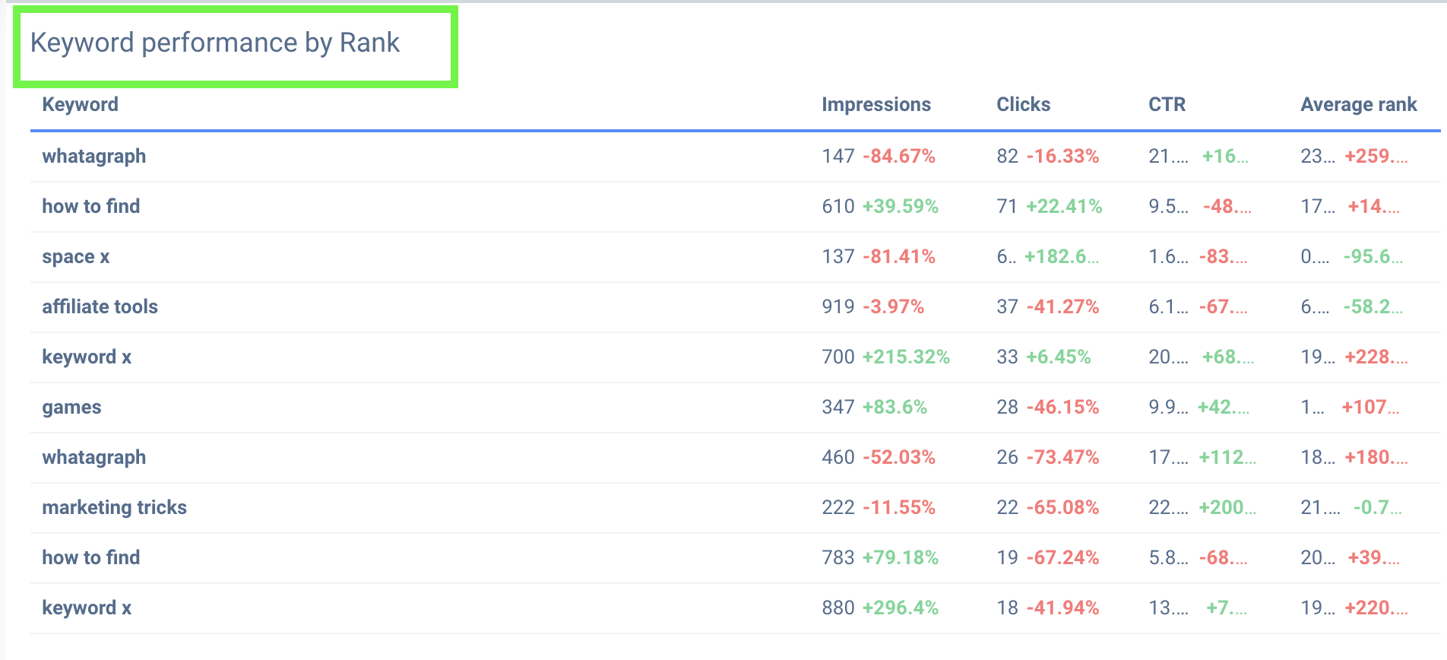Viewport: 1447px width, 660px height.
Task: Click the 22 clicks value
Action: tap(1008, 507)
